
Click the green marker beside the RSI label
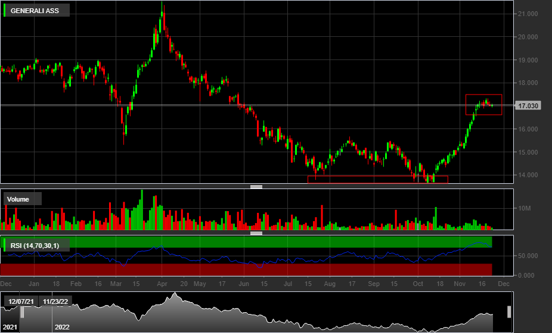coord(5,245)
